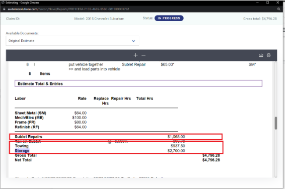Click the Estimate Total & Entries heading
285x189 pixels.
40,84
